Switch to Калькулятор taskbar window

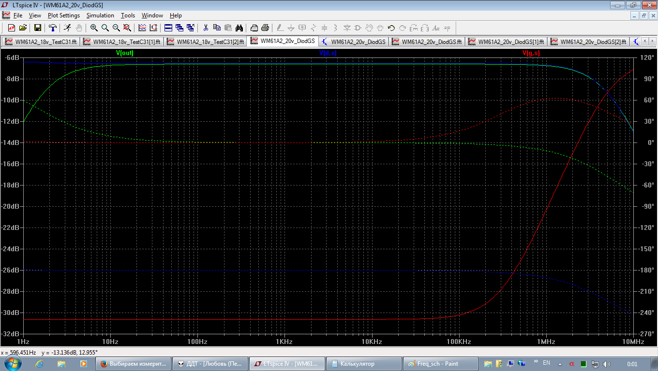(x=364, y=363)
